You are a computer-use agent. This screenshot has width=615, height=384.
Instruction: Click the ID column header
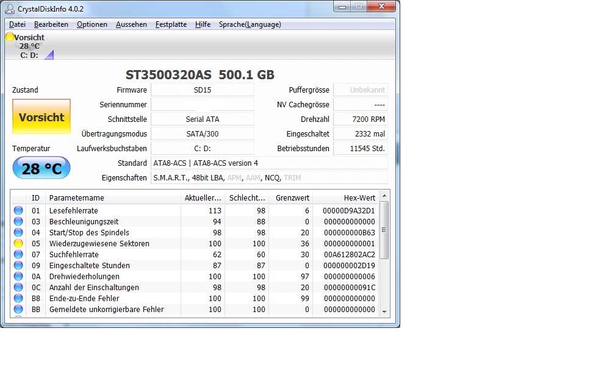(x=35, y=197)
